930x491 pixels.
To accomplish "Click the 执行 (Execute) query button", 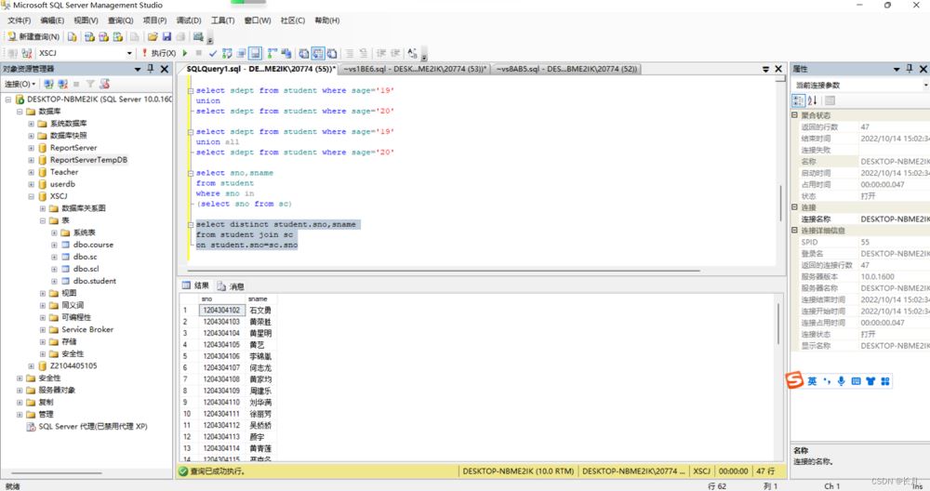I will 159,54.
